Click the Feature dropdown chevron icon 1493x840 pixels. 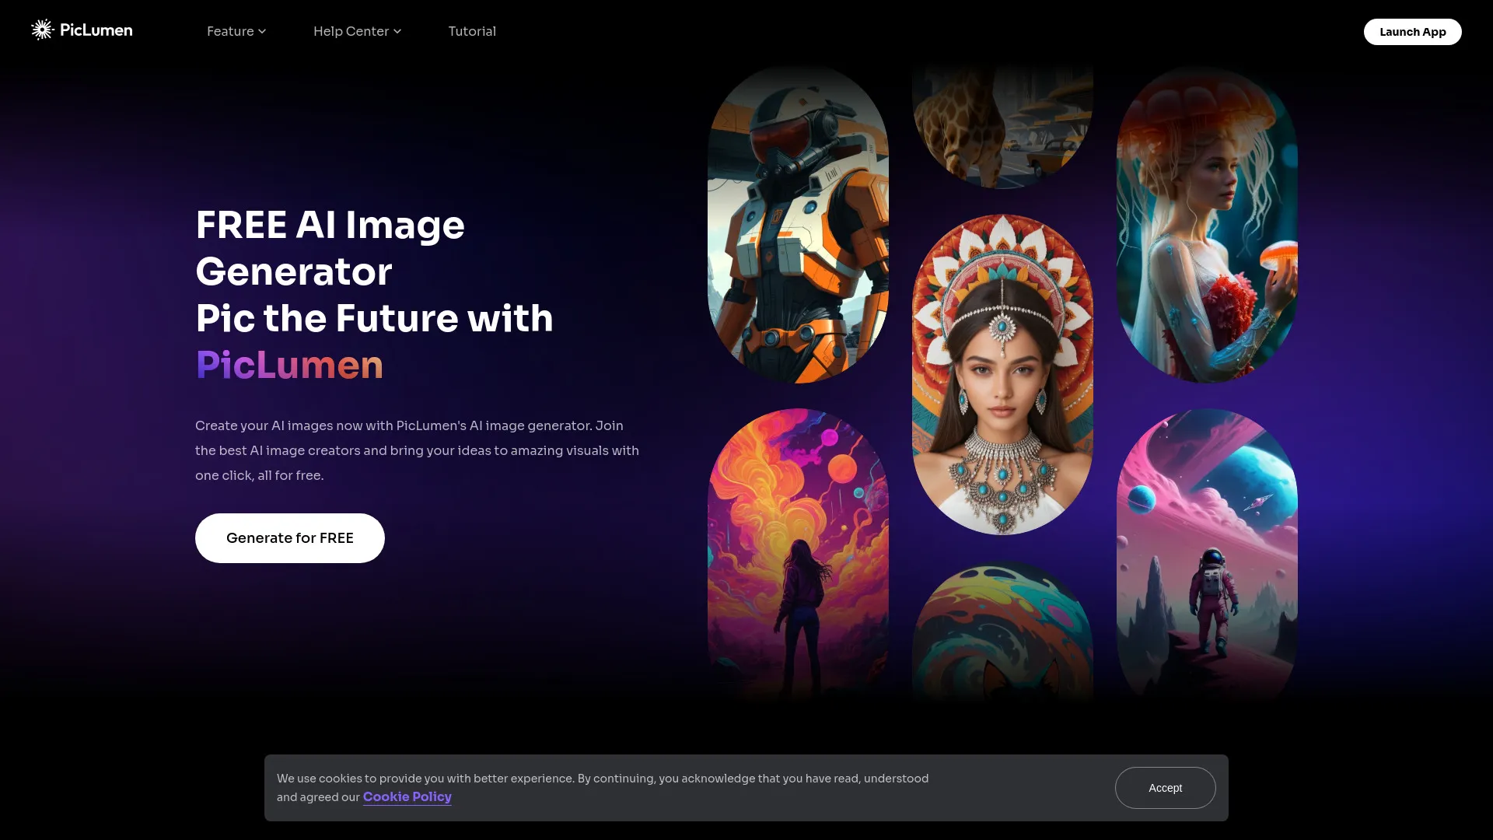[261, 31]
